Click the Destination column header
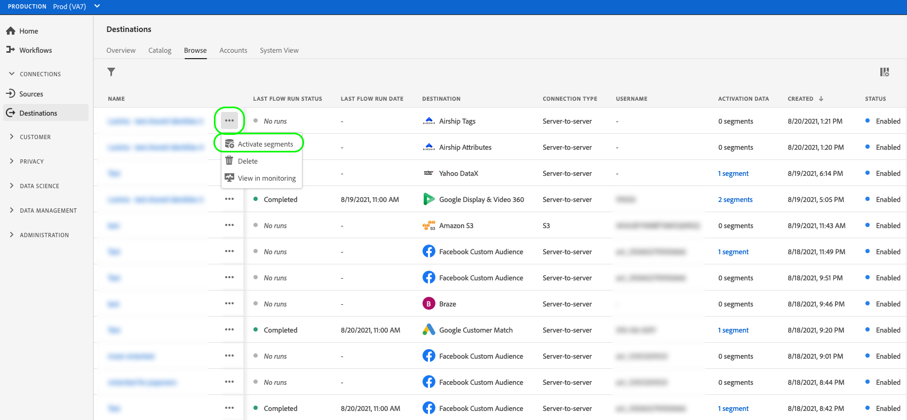907x420 pixels. click(441, 99)
